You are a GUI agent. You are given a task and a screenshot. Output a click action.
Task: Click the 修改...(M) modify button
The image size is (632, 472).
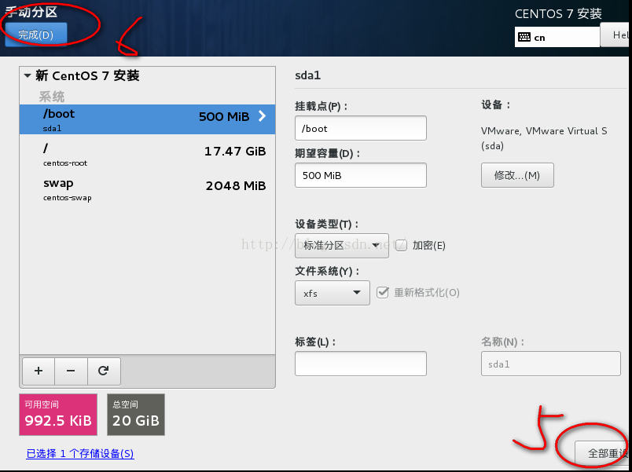517,175
